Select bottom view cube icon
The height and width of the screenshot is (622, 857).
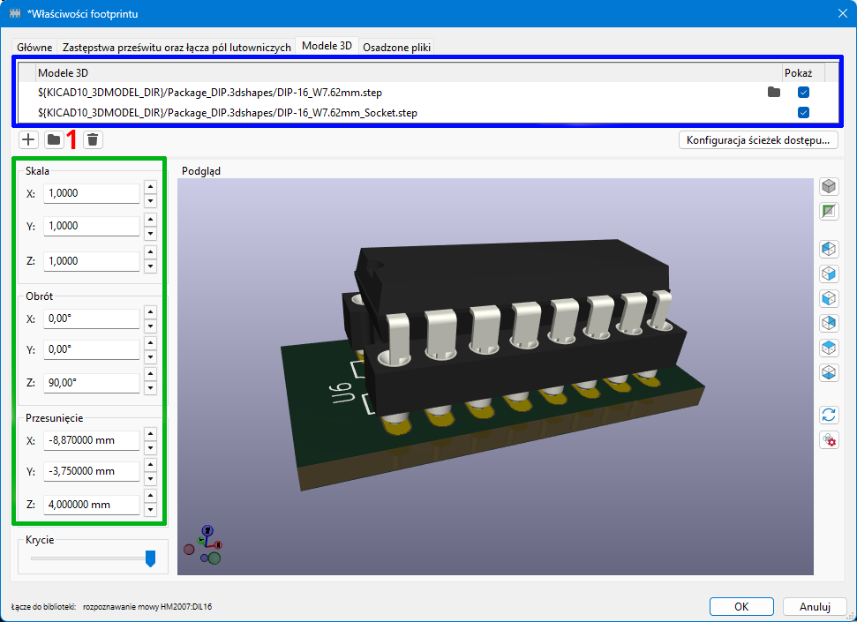[x=829, y=373]
